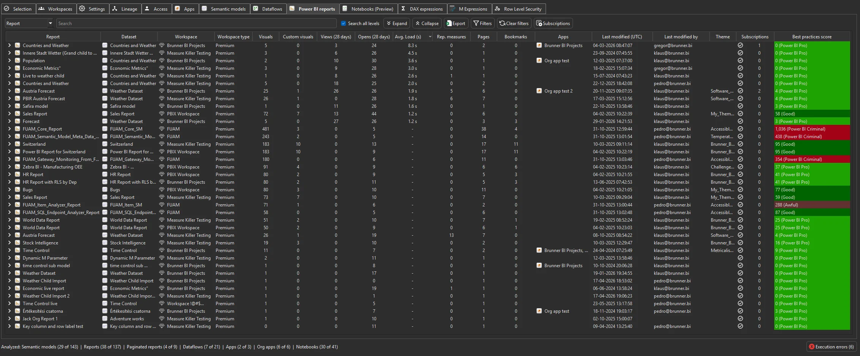The width and height of the screenshot is (860, 356).
Task: Click the Temperat... theme cell
Action: 722,137
